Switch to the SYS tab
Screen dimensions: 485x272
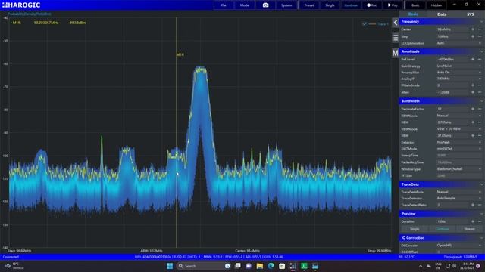pyautogui.click(x=470, y=14)
